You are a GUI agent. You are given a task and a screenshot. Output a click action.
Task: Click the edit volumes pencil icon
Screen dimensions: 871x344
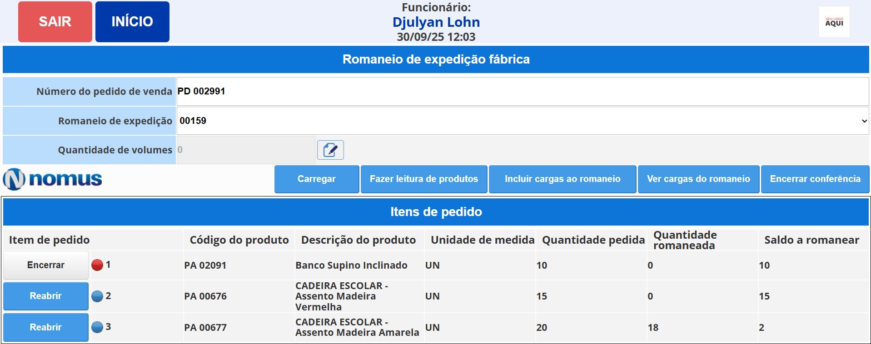[330, 150]
